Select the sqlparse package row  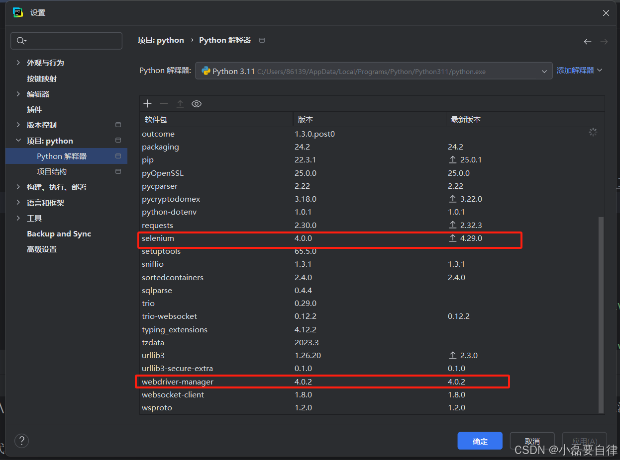(369, 290)
